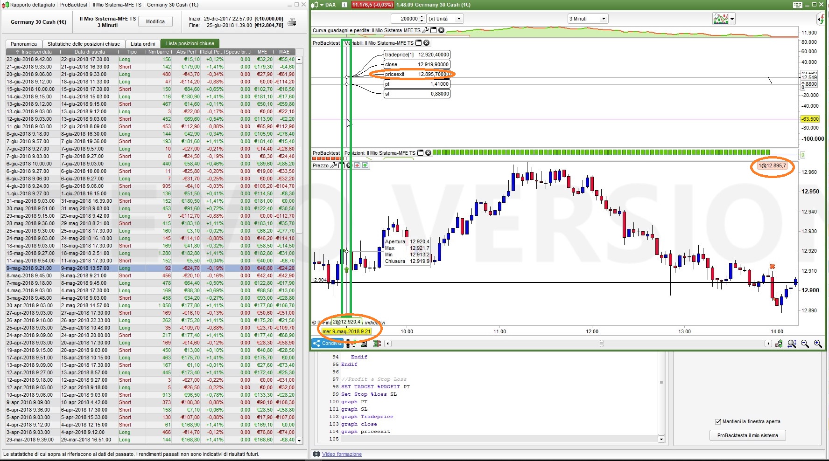Screen dimensions: 829x461
Task: Click code line 'Set Stop %loss SL'
Action: point(369,394)
